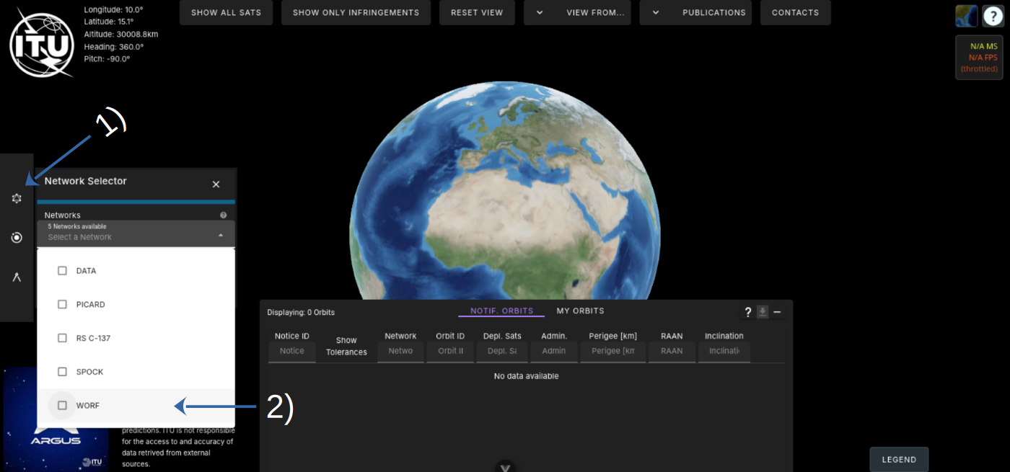Screen dimensions: 1010x472
Task: Click the Networks help info icon
Action: [x=223, y=215]
